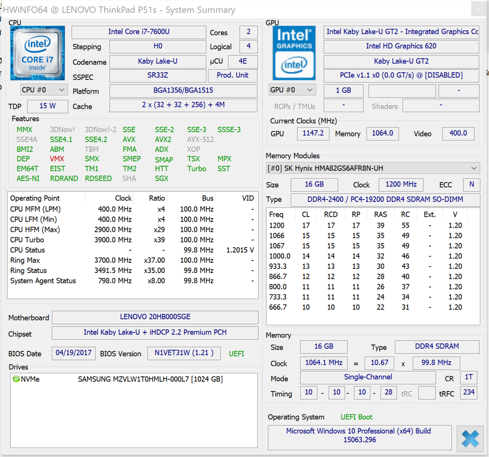
Task: Click the Intel HD Graphics 620 field
Action: 401,46
